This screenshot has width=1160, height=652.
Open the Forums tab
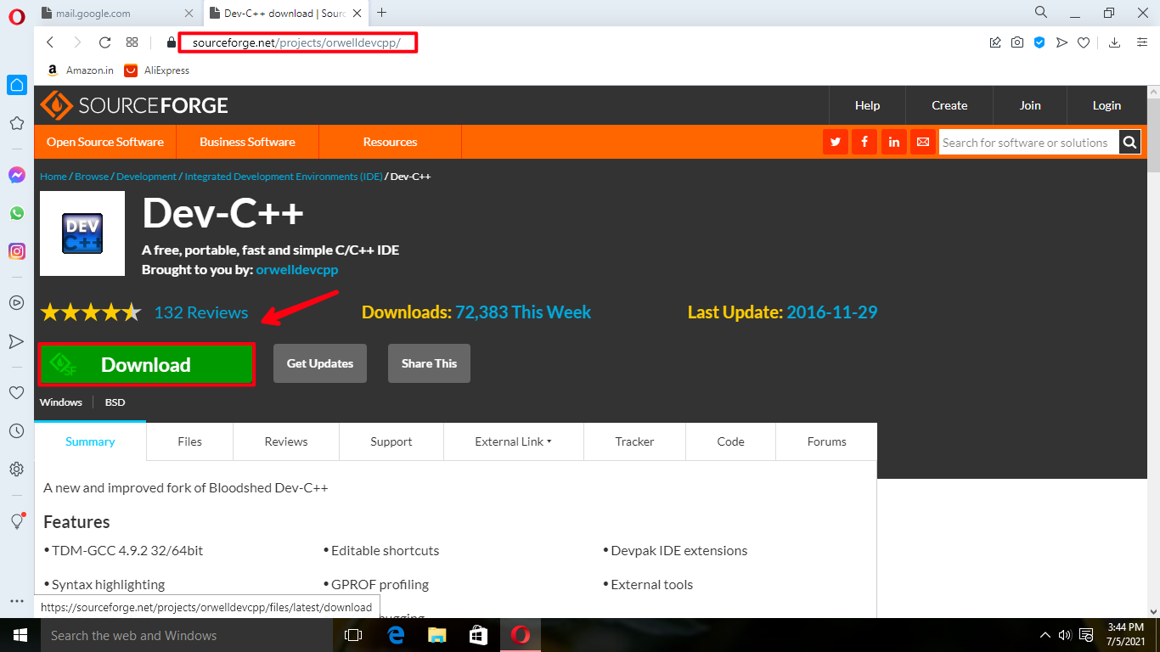coord(827,441)
